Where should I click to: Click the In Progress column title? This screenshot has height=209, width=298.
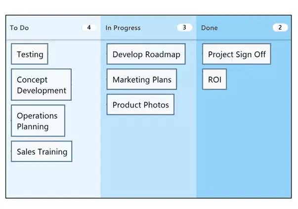123,28
